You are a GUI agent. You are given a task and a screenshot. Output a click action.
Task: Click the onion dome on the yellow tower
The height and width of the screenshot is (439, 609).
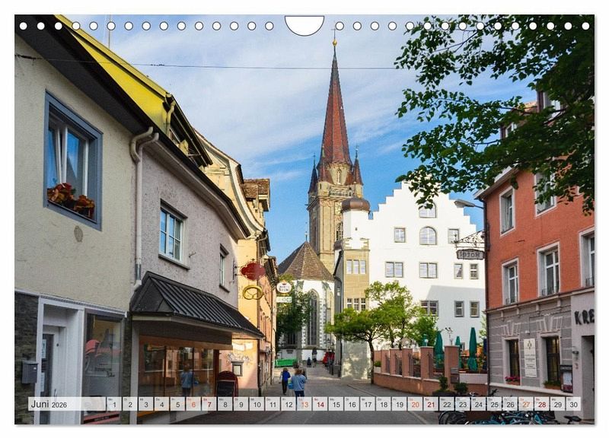tap(355, 204)
